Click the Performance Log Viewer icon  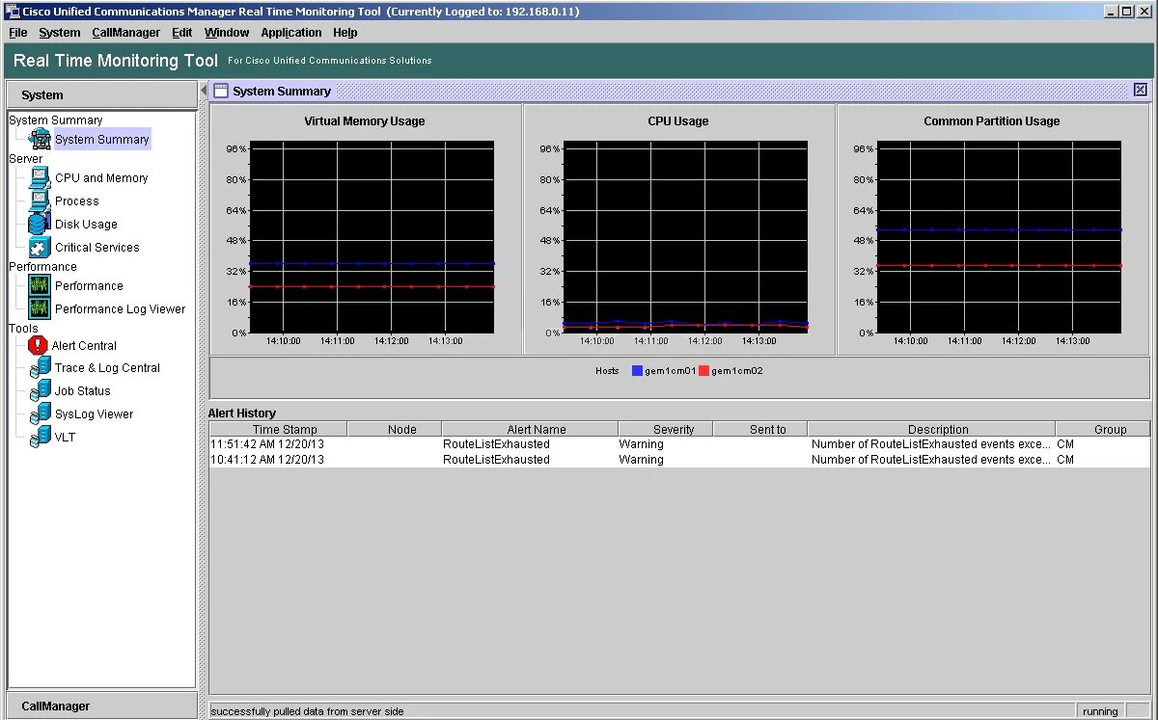(x=40, y=309)
